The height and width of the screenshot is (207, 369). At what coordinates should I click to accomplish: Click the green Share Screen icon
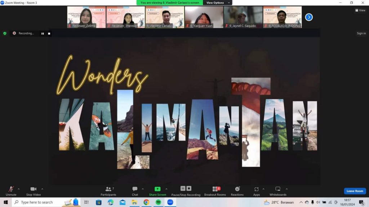pos(157,189)
